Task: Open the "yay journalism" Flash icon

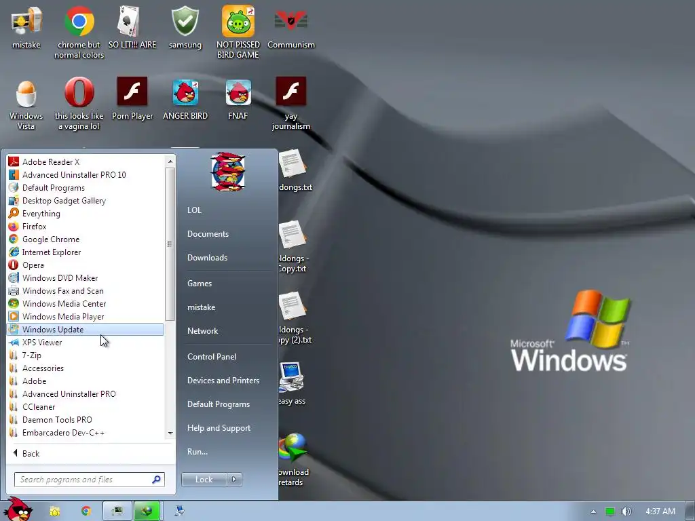Action: point(290,104)
